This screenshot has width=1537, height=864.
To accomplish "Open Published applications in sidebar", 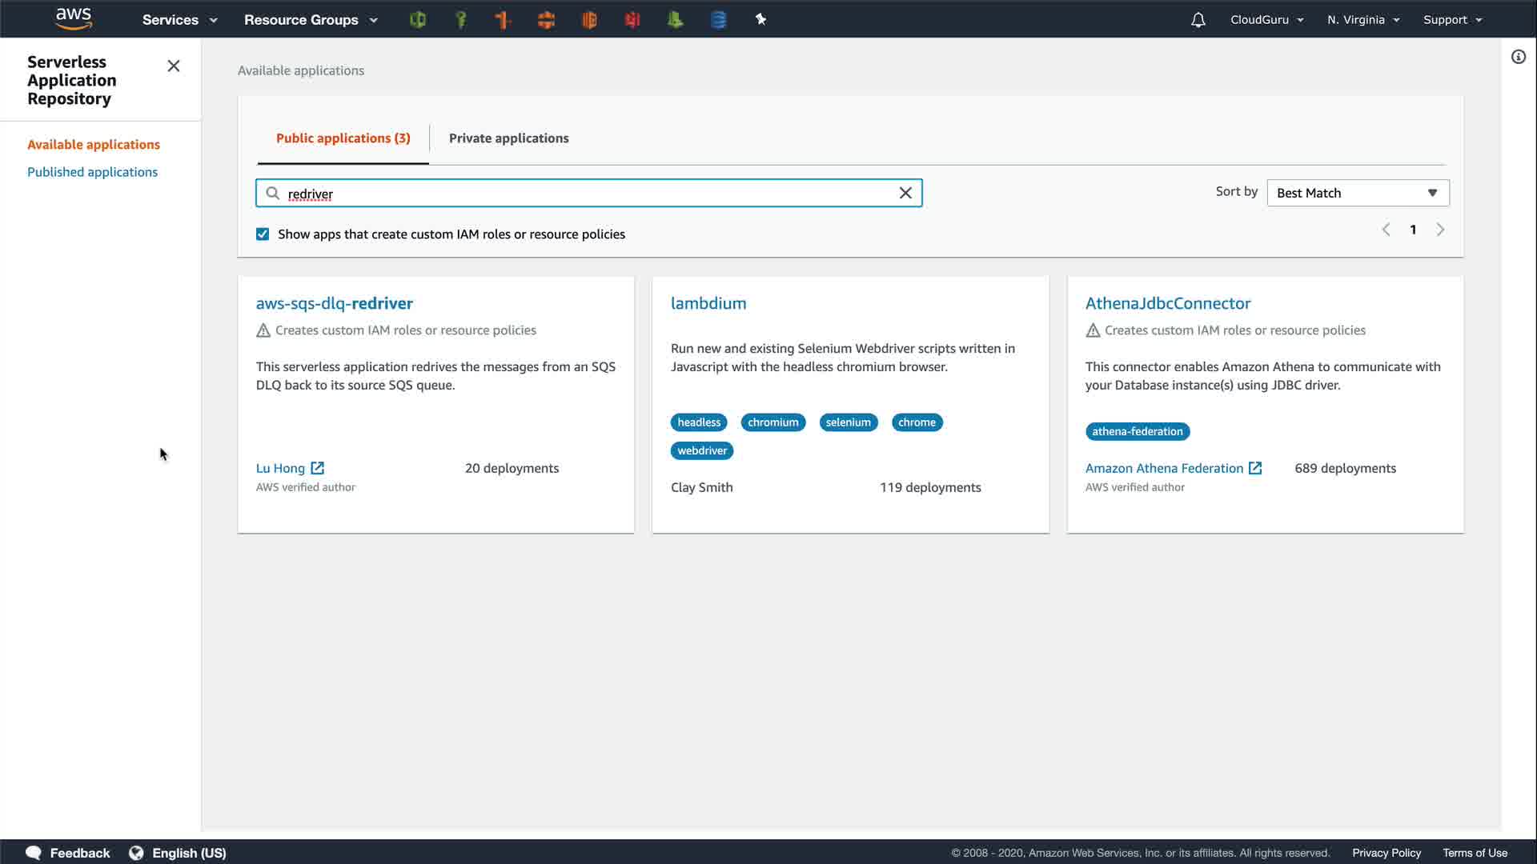I will pyautogui.click(x=92, y=172).
